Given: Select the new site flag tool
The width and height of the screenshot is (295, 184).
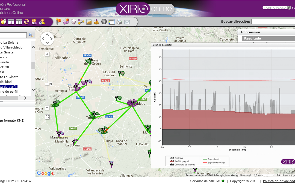Looking at the screenshot, I should tap(58, 22).
